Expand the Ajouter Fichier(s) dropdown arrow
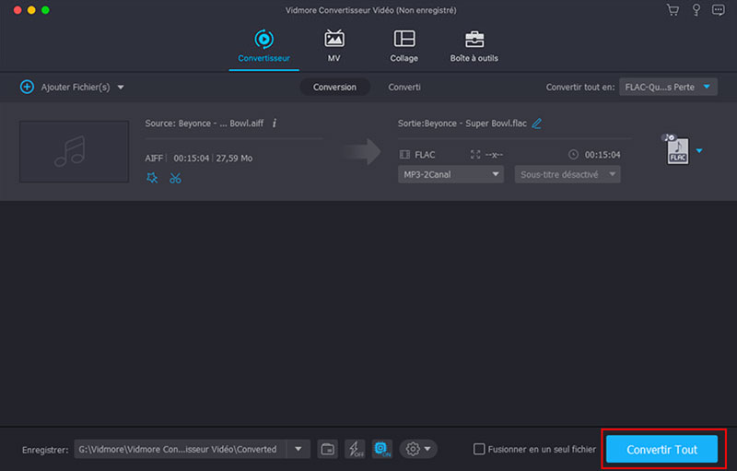This screenshot has width=737, height=471. tap(121, 88)
